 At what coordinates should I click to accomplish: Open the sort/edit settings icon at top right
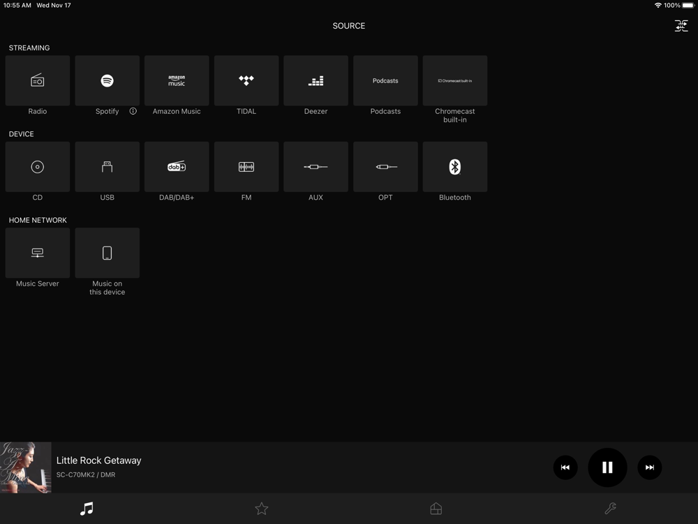[681, 26]
